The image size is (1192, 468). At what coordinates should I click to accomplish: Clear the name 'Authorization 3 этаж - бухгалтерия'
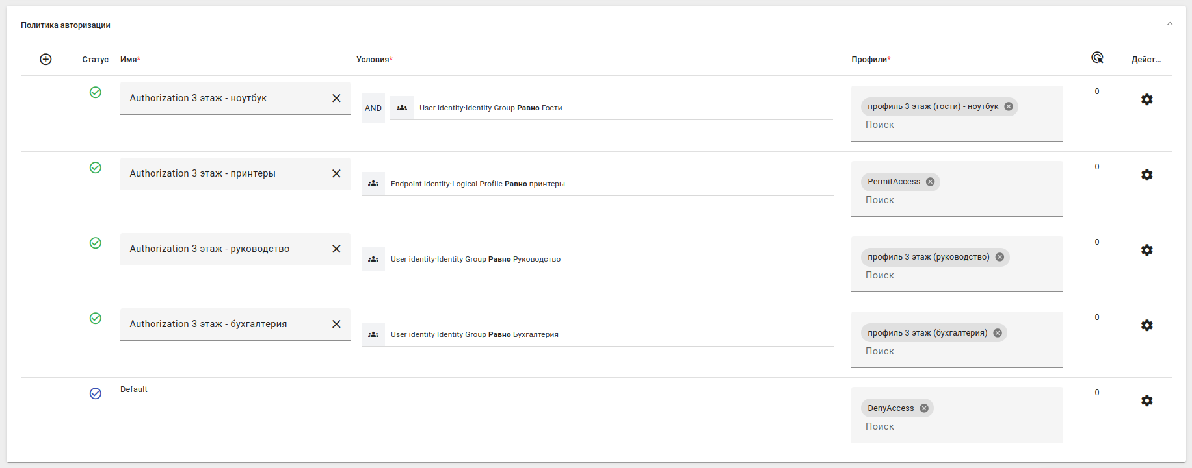tap(336, 324)
